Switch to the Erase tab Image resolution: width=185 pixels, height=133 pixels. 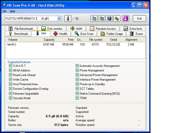[136, 34]
